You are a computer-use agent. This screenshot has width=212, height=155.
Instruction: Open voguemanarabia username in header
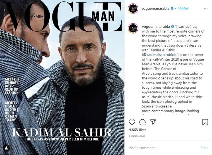click(x=155, y=8)
